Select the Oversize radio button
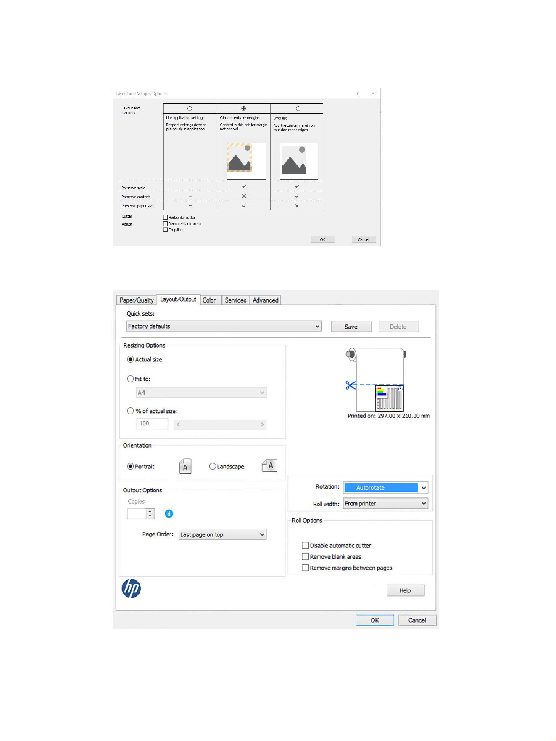The width and height of the screenshot is (556, 741). coord(298,109)
